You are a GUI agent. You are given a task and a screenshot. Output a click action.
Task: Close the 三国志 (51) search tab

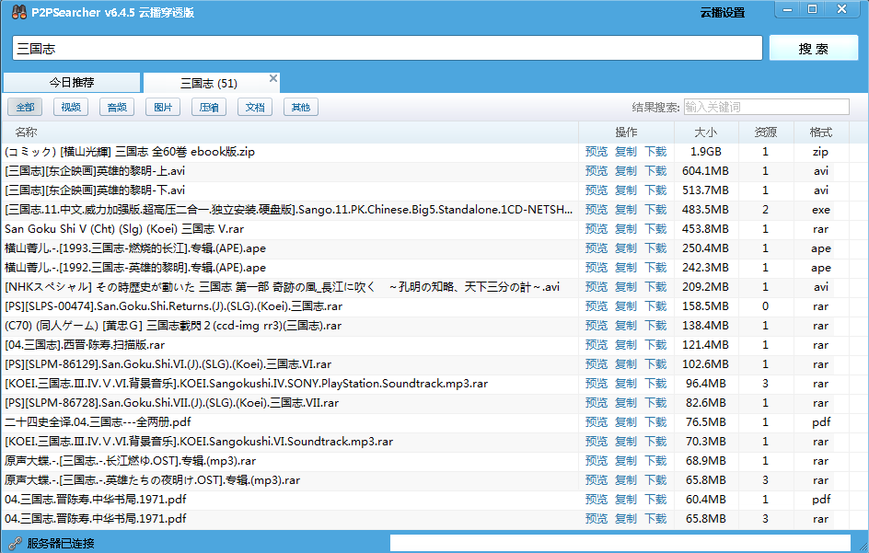(x=273, y=78)
